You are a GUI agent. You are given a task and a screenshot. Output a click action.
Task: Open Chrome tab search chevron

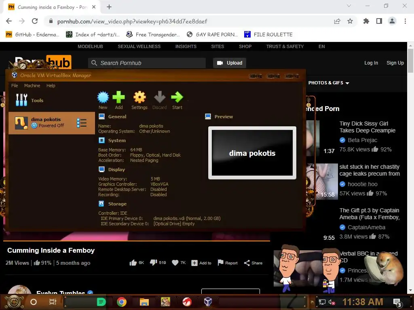pyautogui.click(x=349, y=6)
